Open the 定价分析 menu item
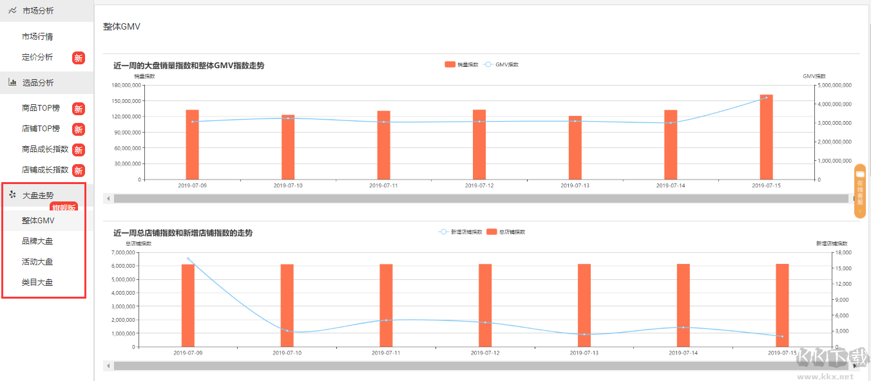871x381 pixels. (x=37, y=57)
